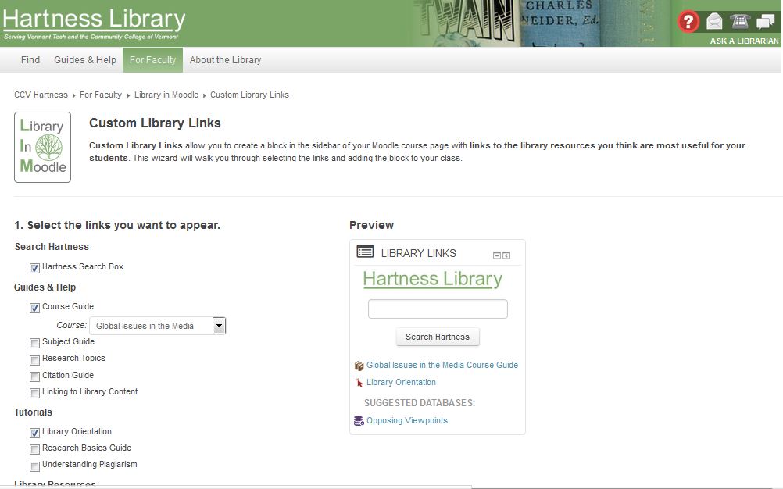Navigate to Library in Moodle breadcrumb
Image resolution: width=783 pixels, height=489 pixels.
[166, 95]
